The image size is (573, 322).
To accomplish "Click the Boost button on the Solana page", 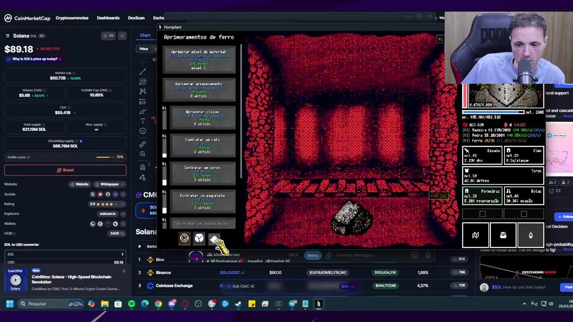I will [x=65, y=170].
